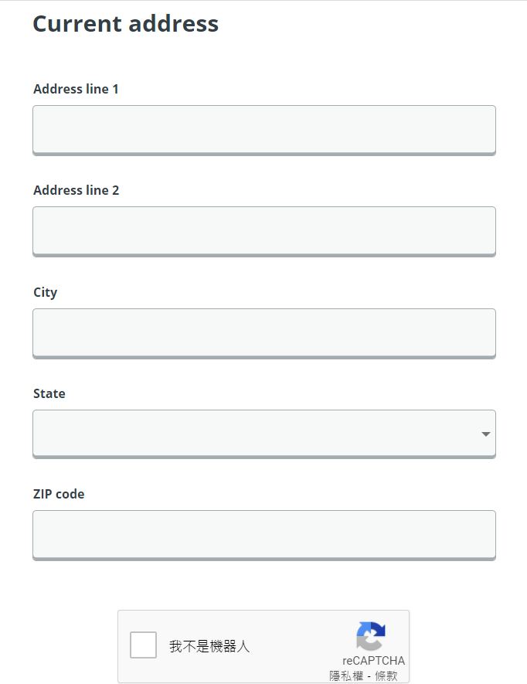Confirm the "I'm not a robot" reCAPTCHA box

[x=143, y=645]
